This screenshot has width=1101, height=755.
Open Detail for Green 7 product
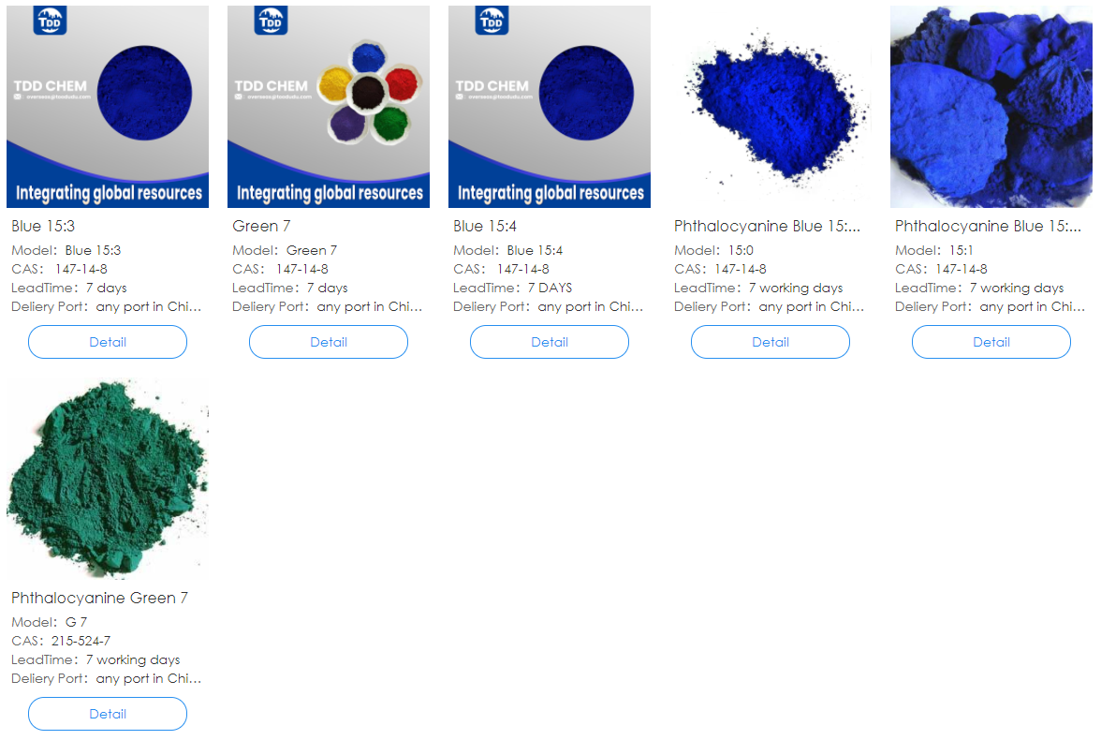coord(329,342)
